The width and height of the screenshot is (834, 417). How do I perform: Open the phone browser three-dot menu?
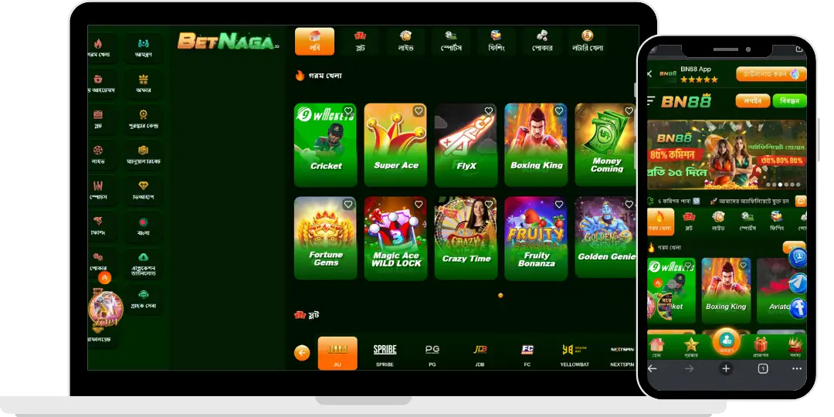797,368
